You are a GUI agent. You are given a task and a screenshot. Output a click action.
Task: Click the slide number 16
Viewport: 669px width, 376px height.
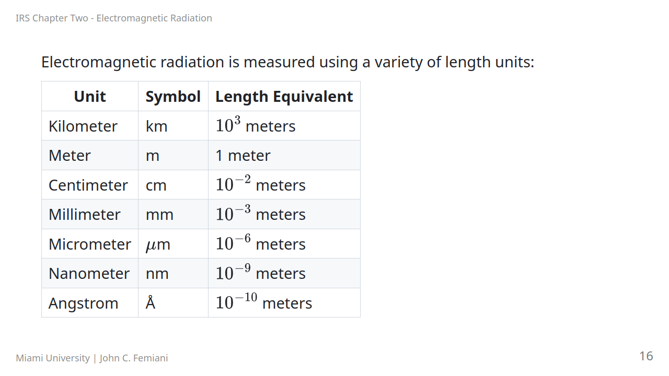(646, 356)
